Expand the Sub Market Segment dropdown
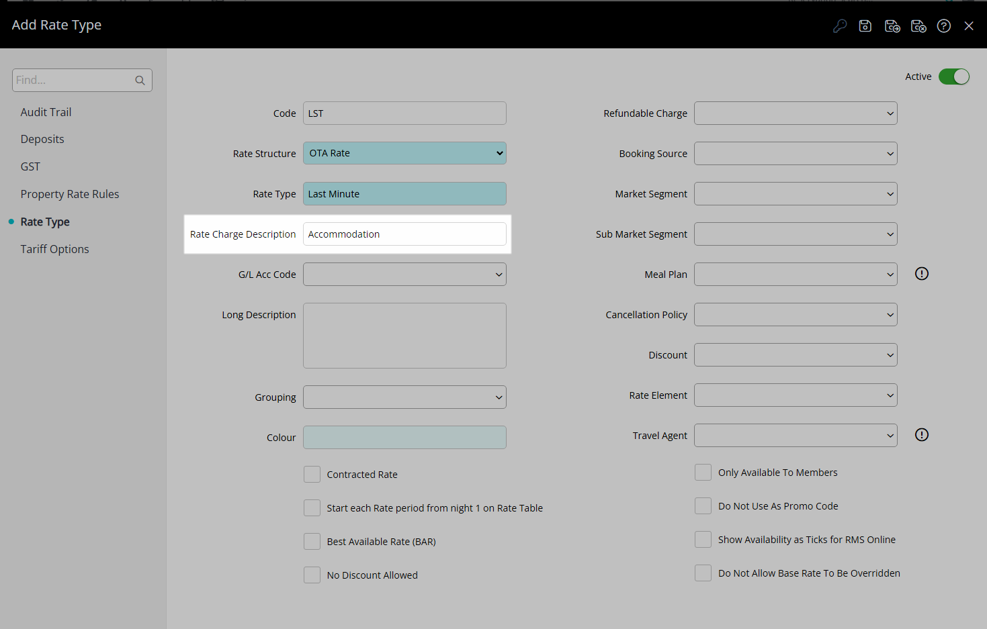Image resolution: width=987 pixels, height=629 pixels. [x=796, y=234]
